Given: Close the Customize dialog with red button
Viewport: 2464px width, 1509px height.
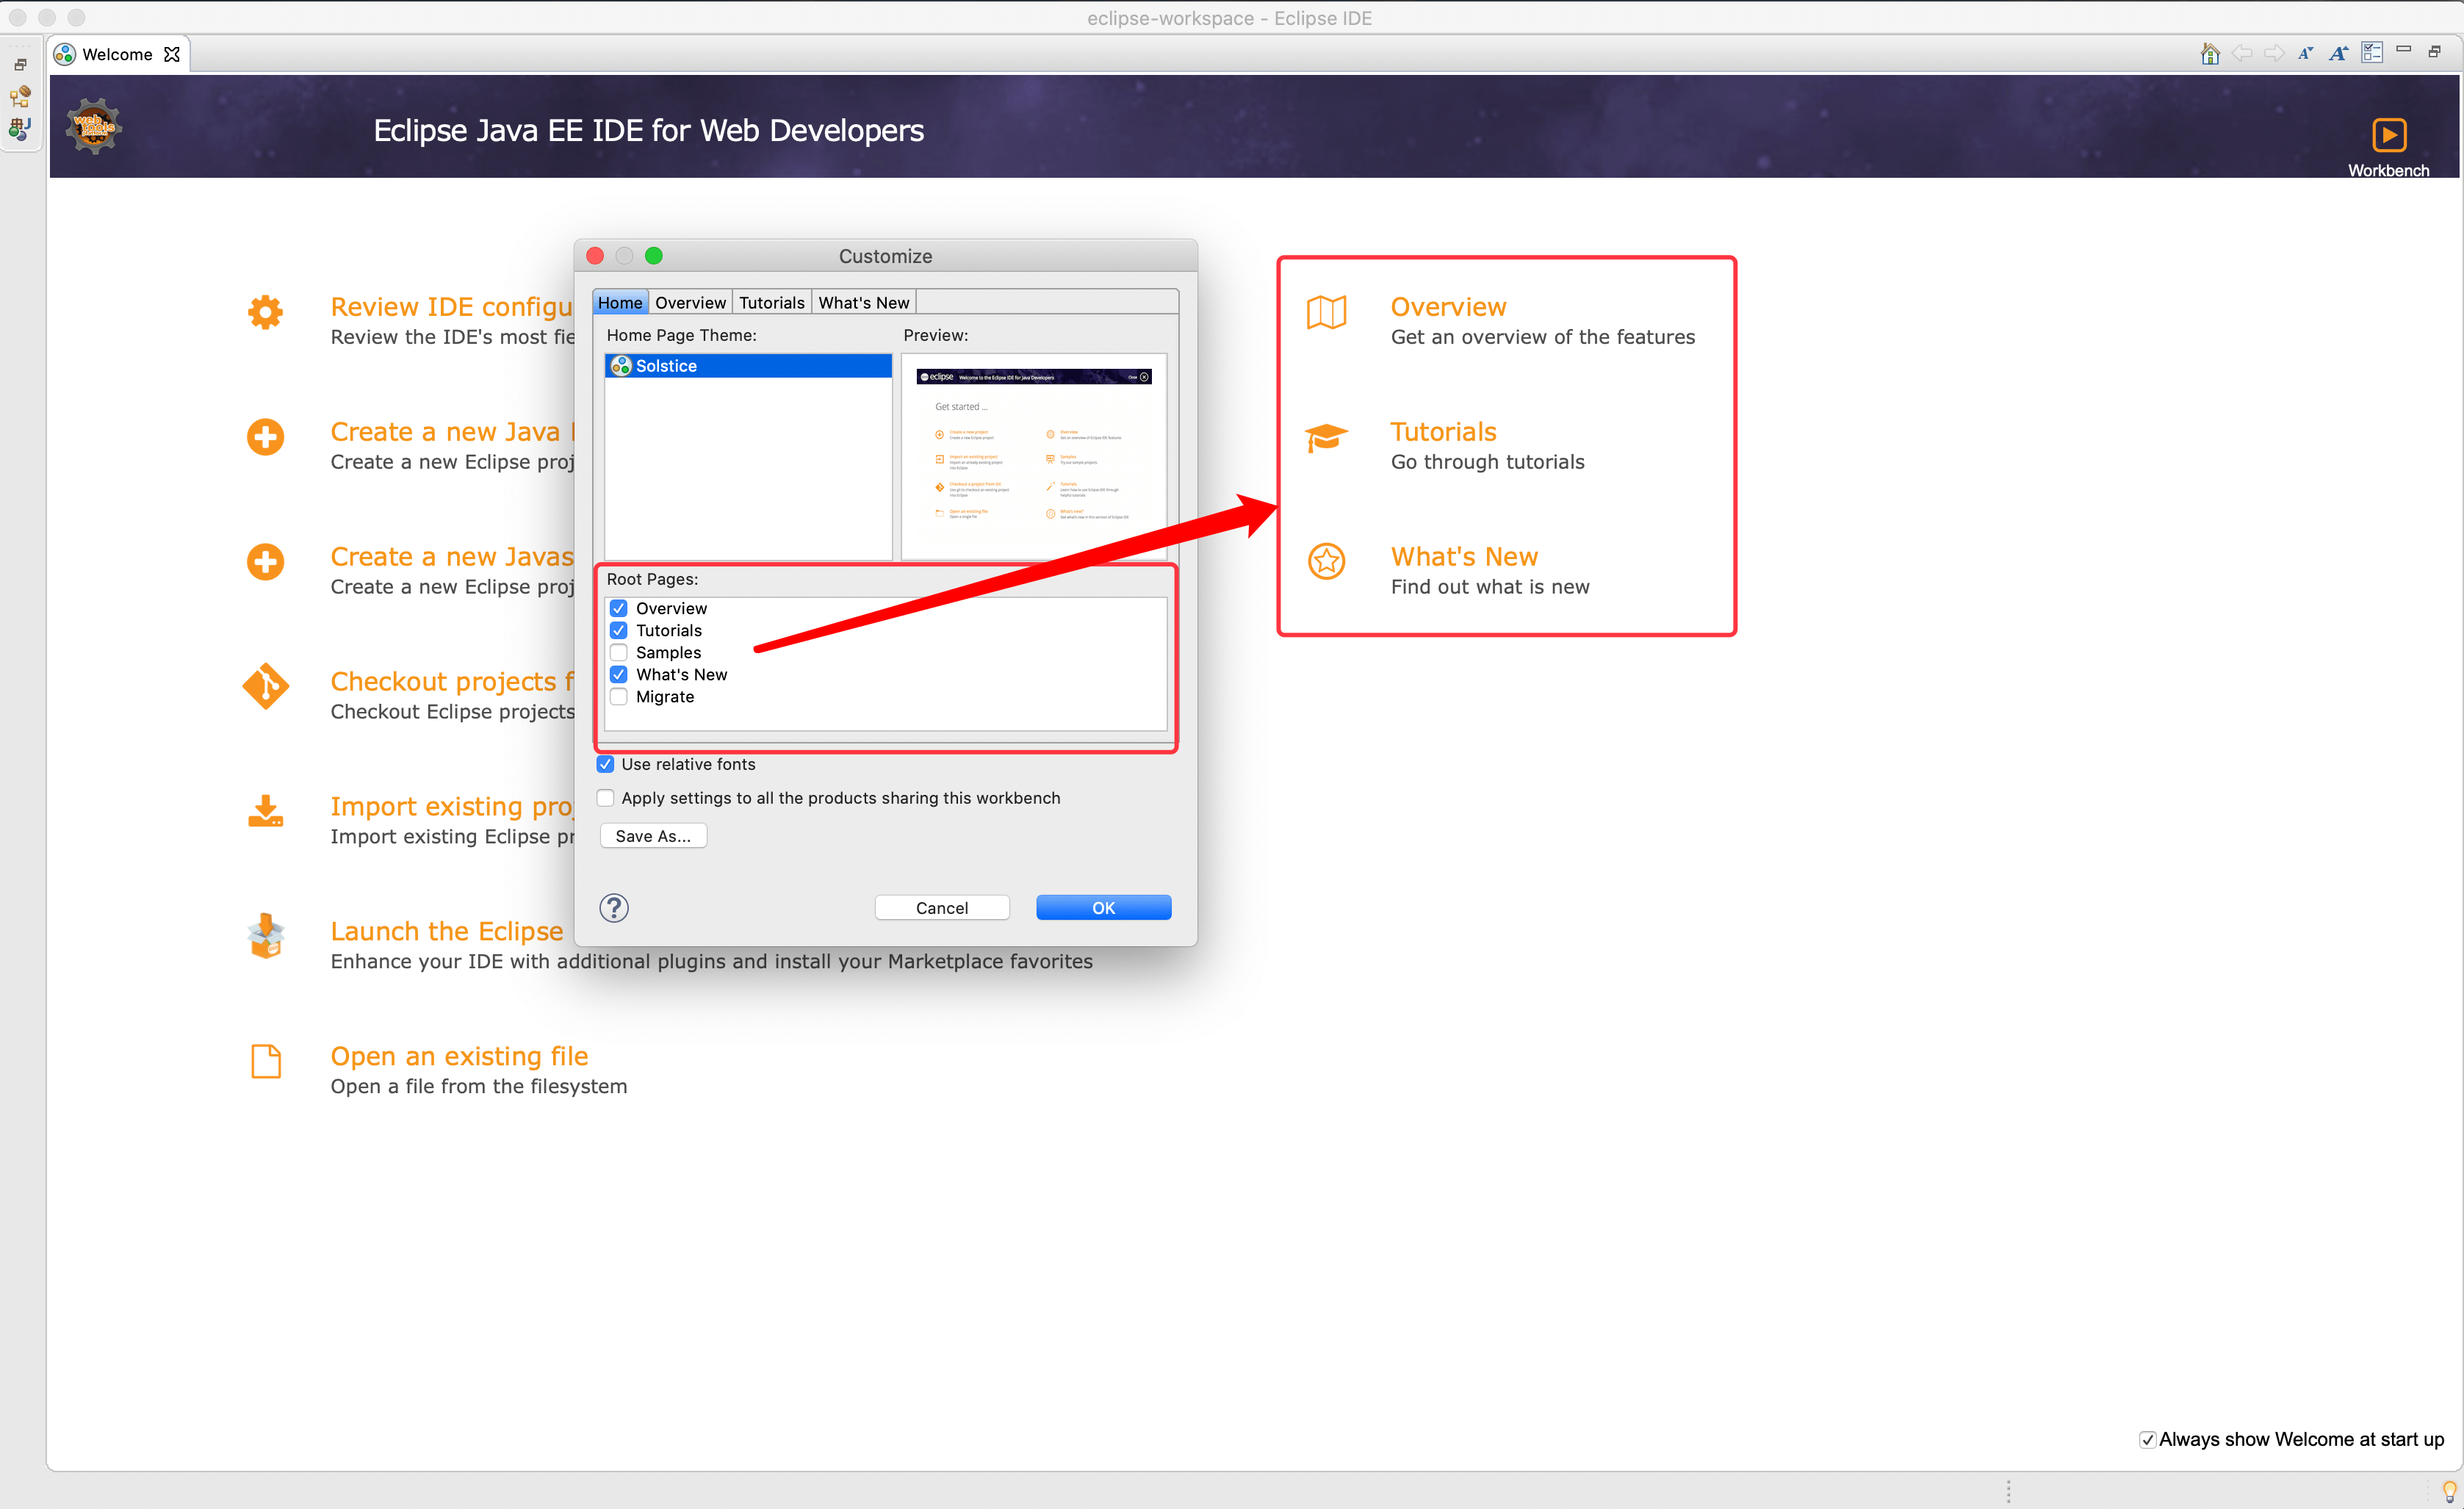Looking at the screenshot, I should click(x=595, y=256).
